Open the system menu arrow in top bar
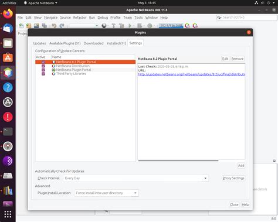Image resolution: width=278 pixels, height=222 pixels. pos(274,3)
